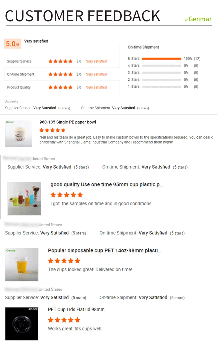Click stars under 960-135 Single PE paper bowl
This screenshot has height=347, width=218.
click(52, 130)
